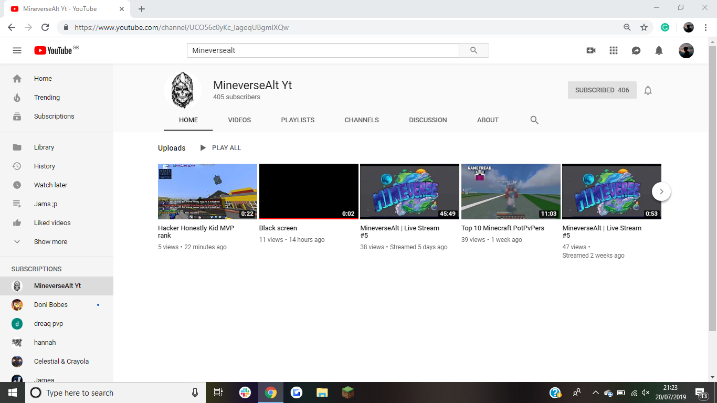This screenshot has width=717, height=403.
Task: Click the page vertical scrollbar
Action: pyautogui.click(x=712, y=189)
